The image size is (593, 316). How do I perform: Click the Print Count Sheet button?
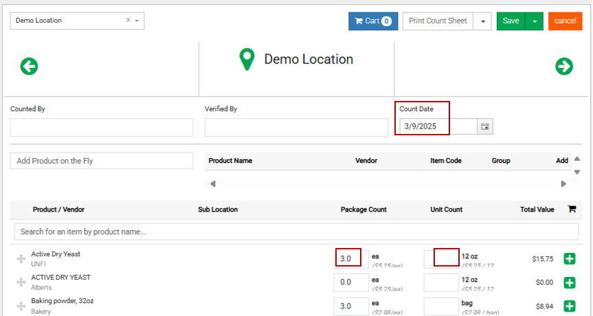pyautogui.click(x=437, y=21)
